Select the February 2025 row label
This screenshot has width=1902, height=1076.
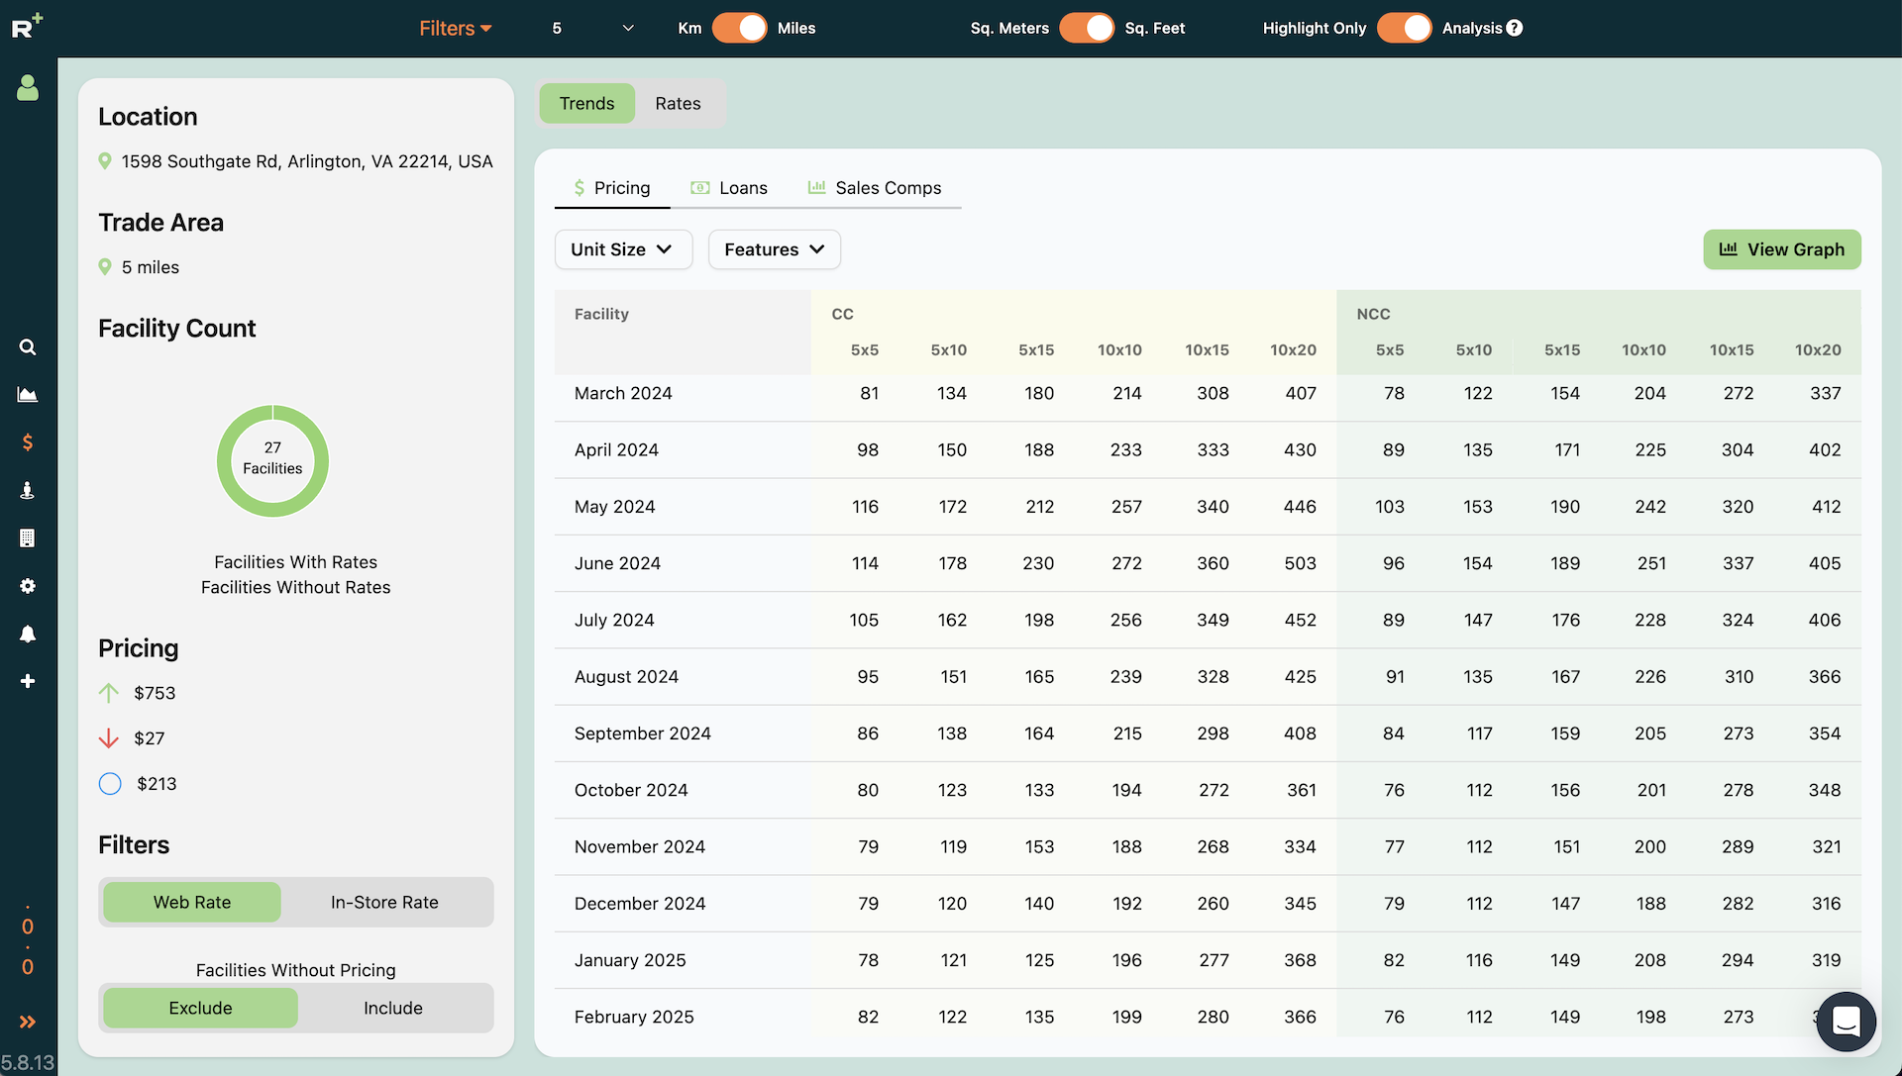pos(634,1017)
